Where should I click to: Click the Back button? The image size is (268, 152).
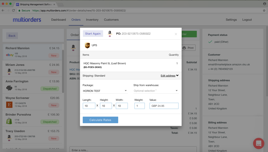pos(12,36)
